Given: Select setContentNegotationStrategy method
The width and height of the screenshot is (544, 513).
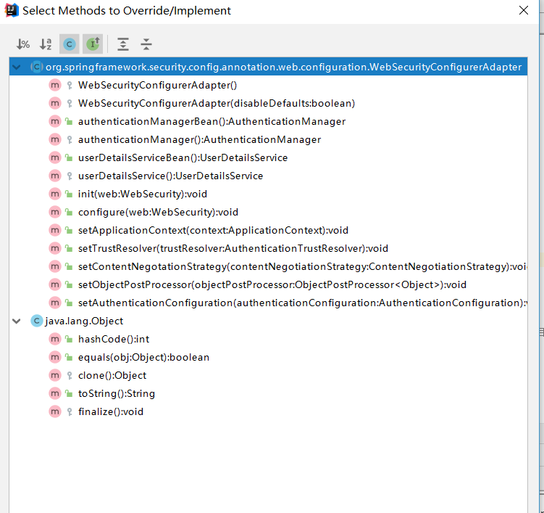Looking at the screenshot, I should (303, 266).
